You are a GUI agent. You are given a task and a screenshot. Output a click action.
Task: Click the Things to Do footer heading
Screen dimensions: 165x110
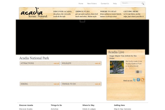[56, 105]
